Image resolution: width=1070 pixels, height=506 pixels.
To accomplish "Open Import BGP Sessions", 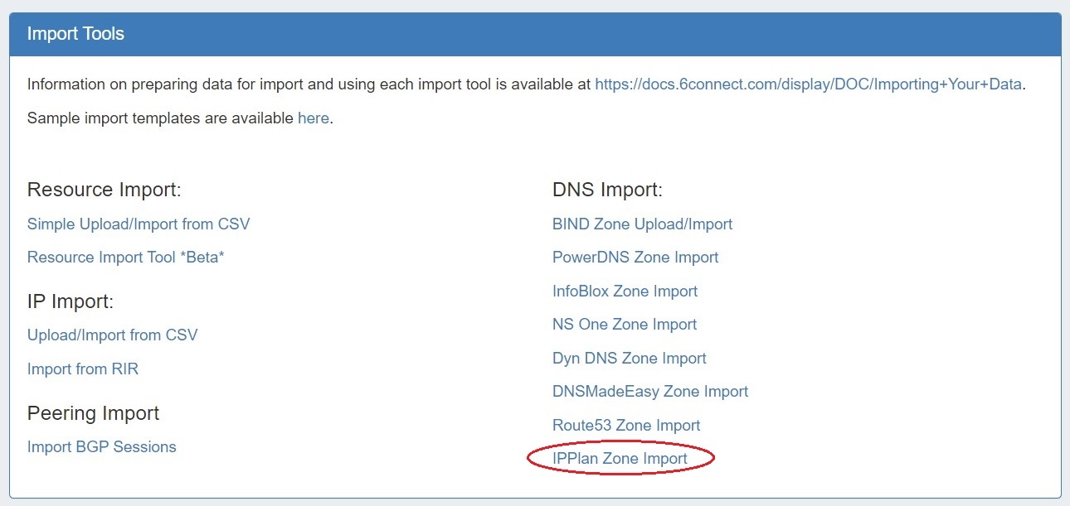I will (x=102, y=446).
